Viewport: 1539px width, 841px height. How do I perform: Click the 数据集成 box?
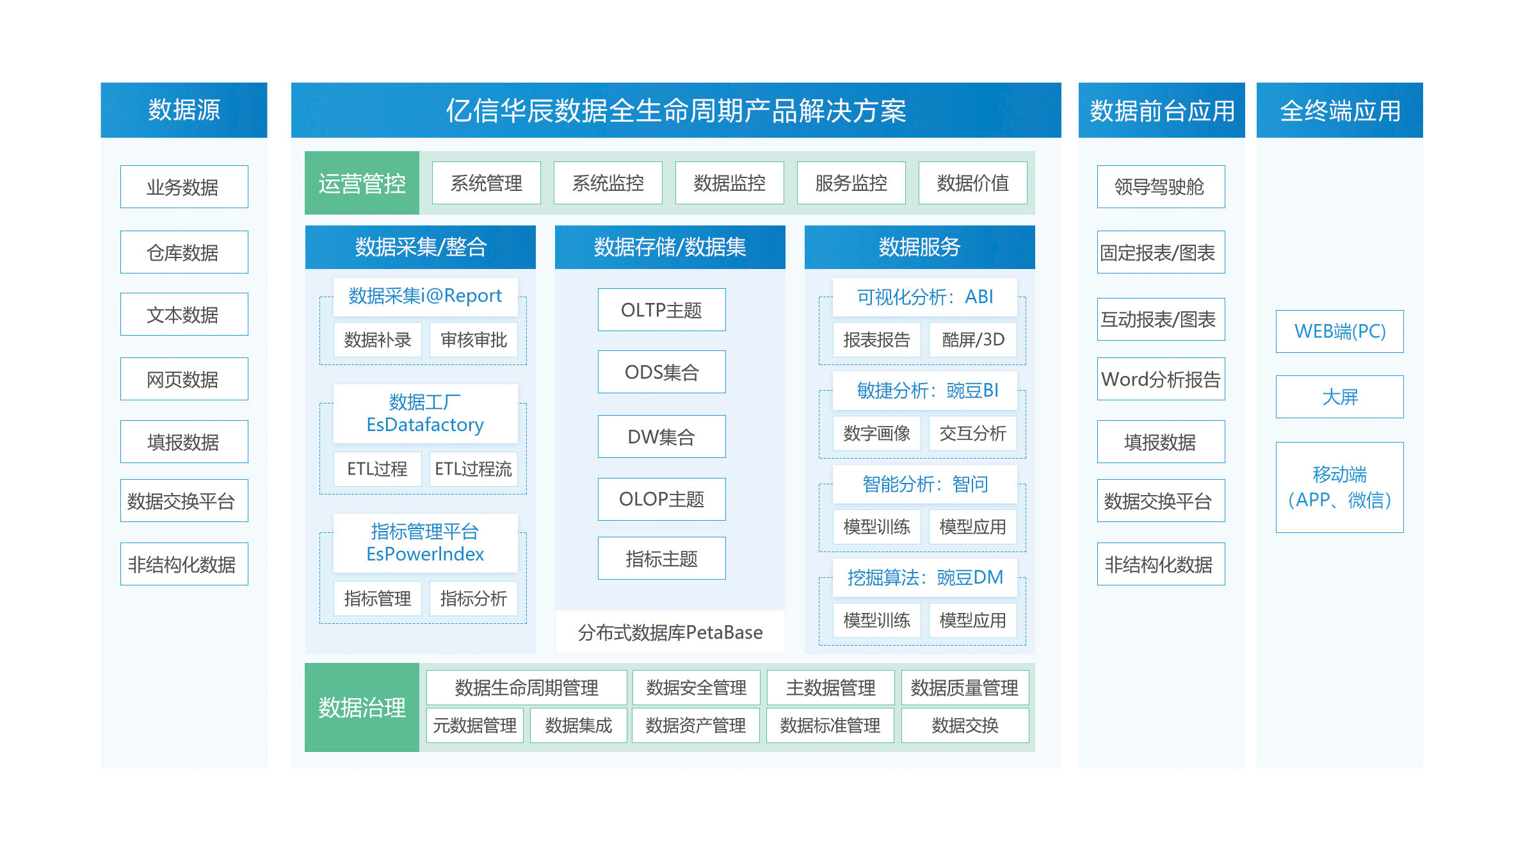pos(579,725)
